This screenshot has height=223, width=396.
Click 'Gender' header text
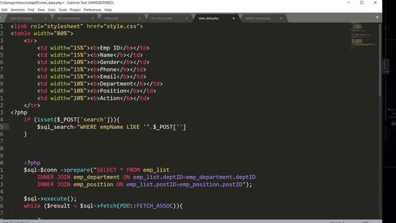click(110, 62)
